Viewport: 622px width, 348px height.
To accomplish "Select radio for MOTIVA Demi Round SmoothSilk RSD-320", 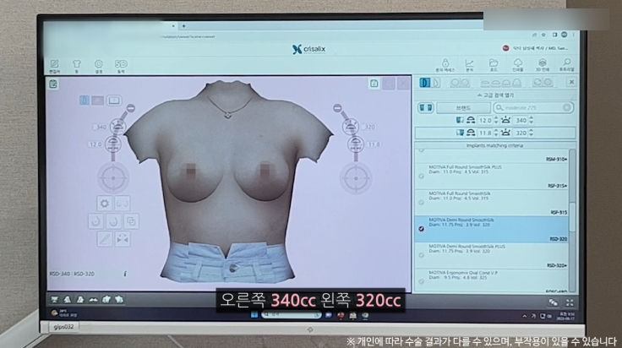I will 421,229.
